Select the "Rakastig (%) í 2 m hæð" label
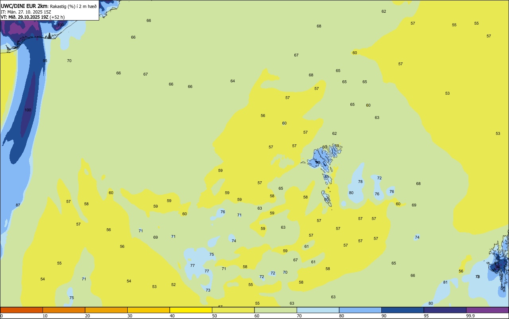The image size is (509, 319). coord(73,6)
